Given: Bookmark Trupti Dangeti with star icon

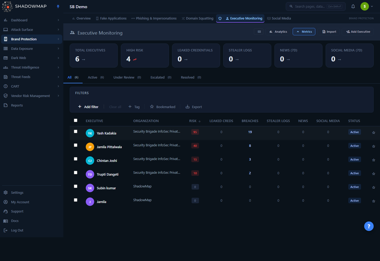Looking at the screenshot, I should click(x=374, y=174).
